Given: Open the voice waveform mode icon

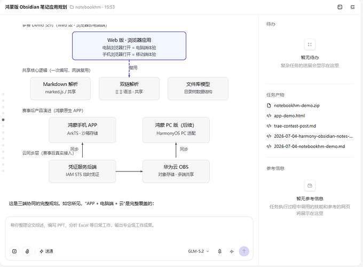Looking at the screenshot, I should pos(232,252).
